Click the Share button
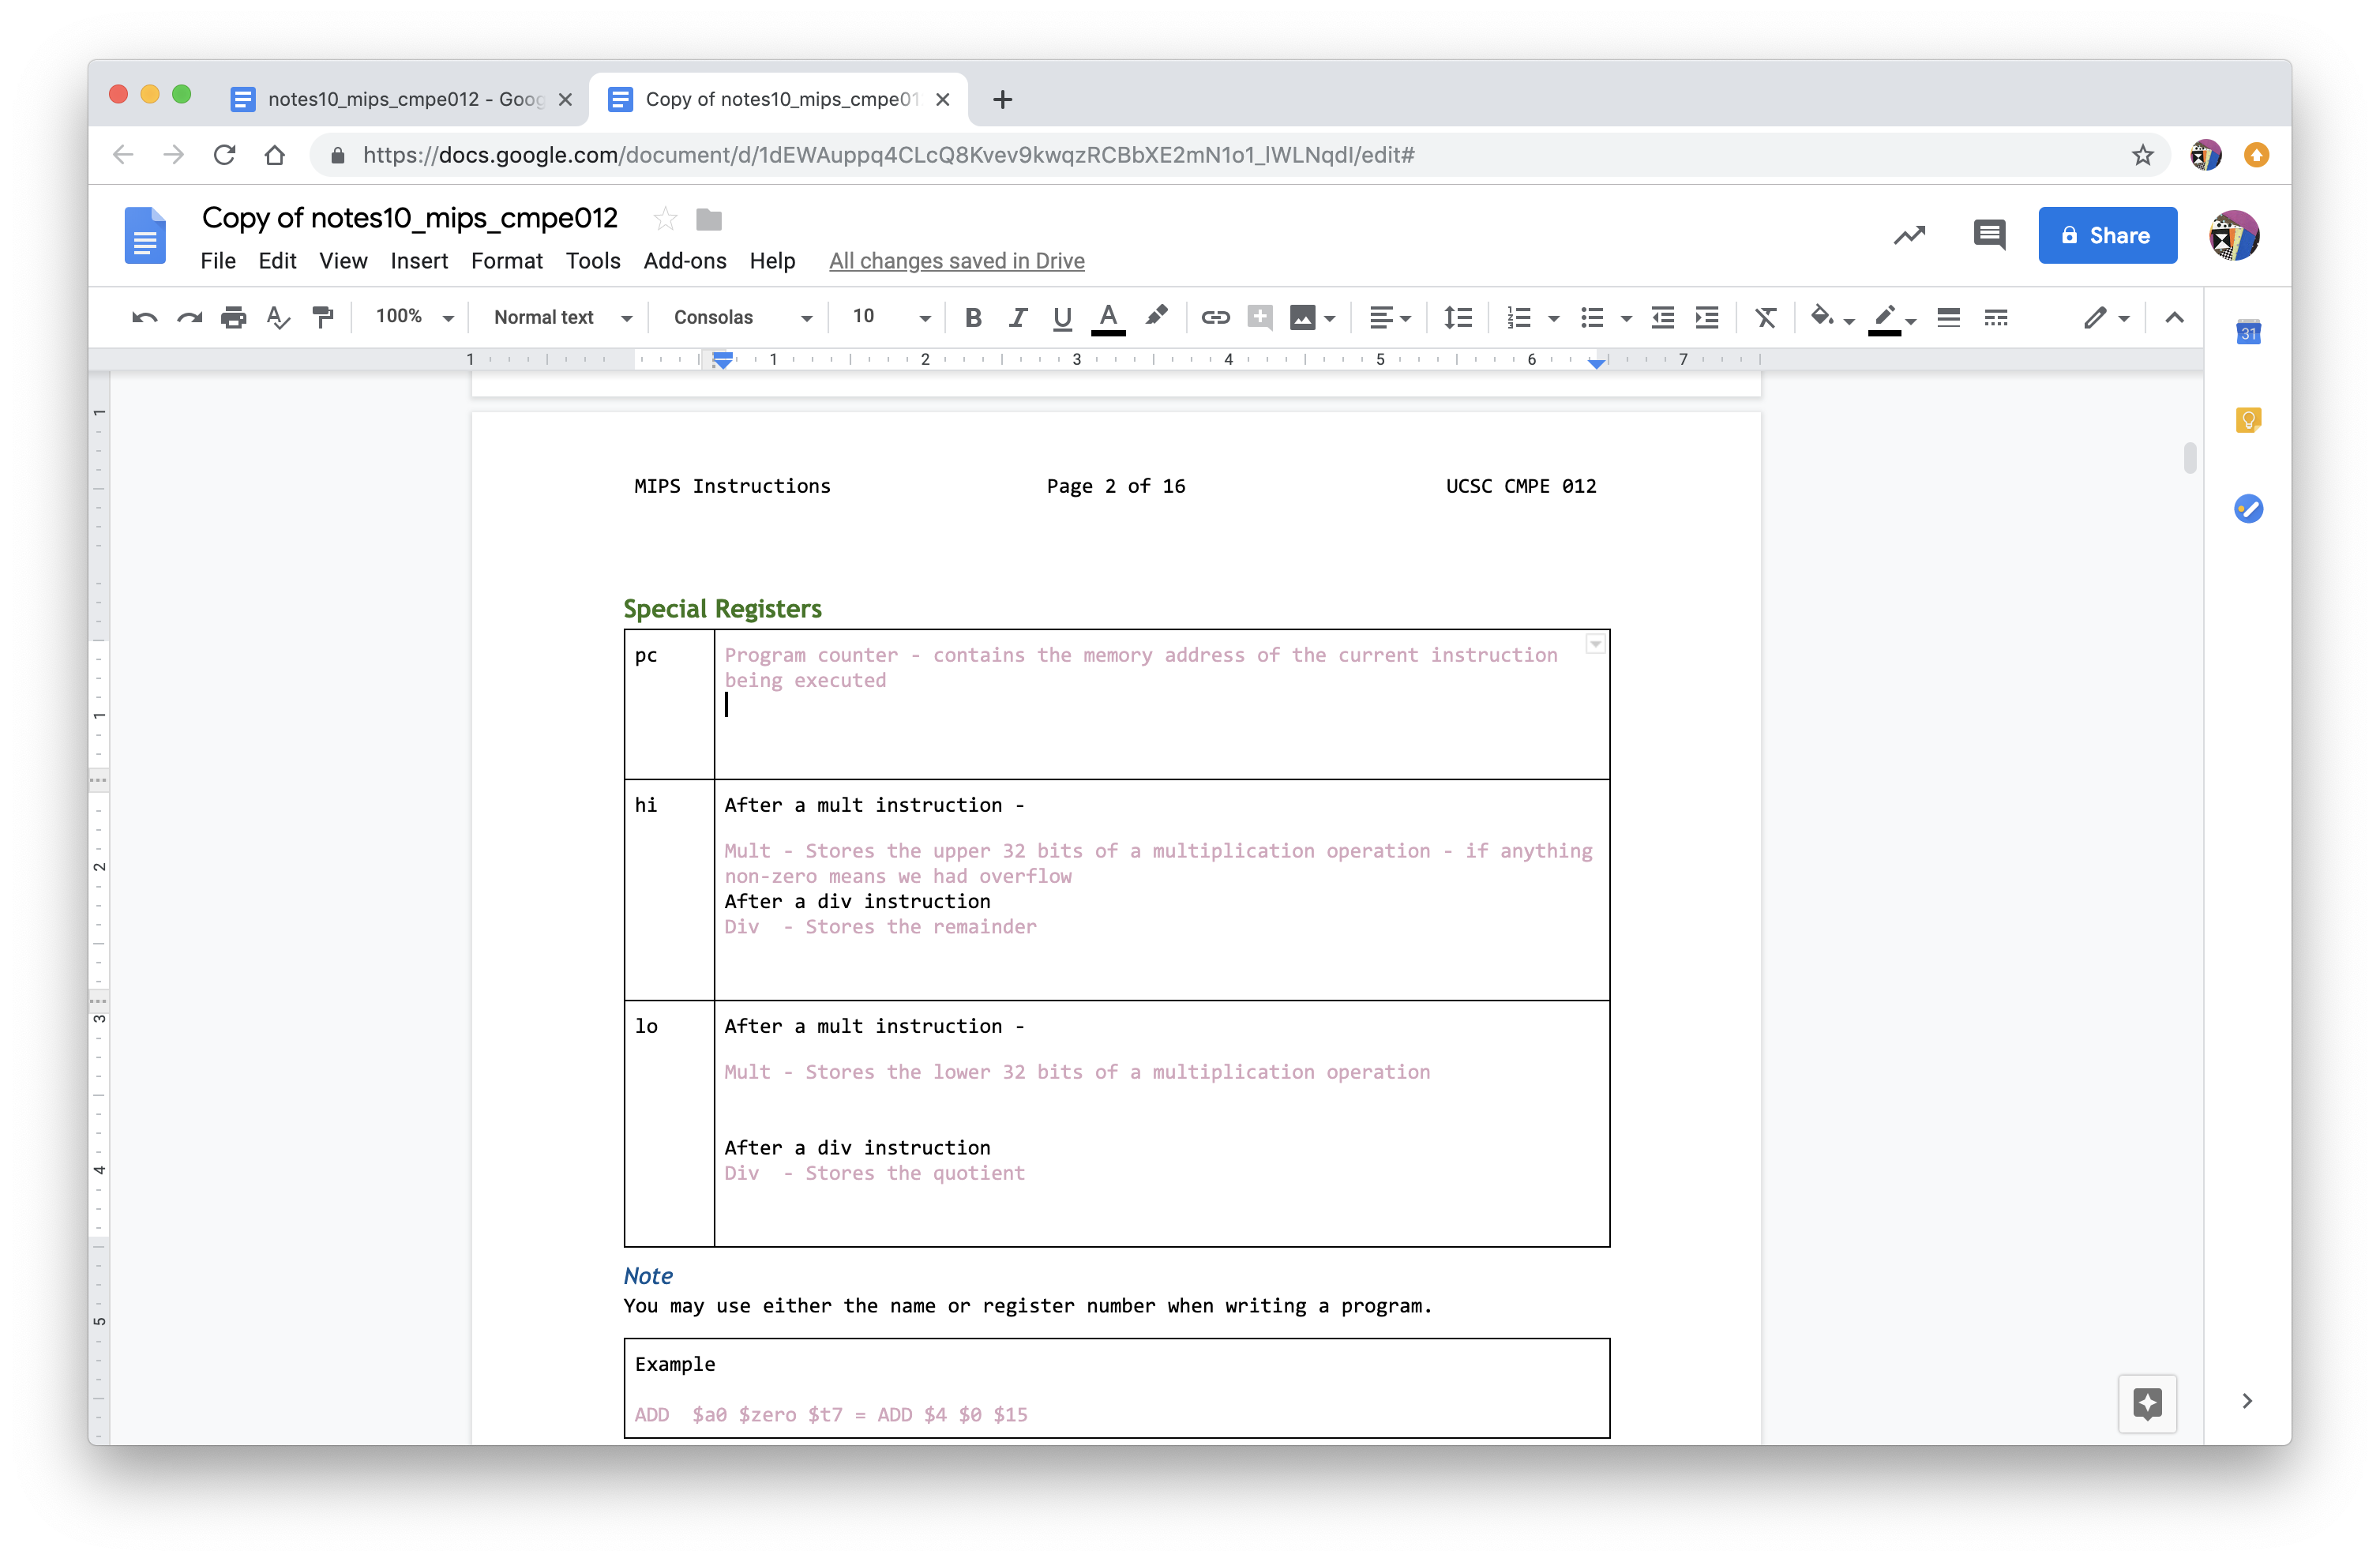Image resolution: width=2380 pixels, height=1562 pixels. (2107, 235)
